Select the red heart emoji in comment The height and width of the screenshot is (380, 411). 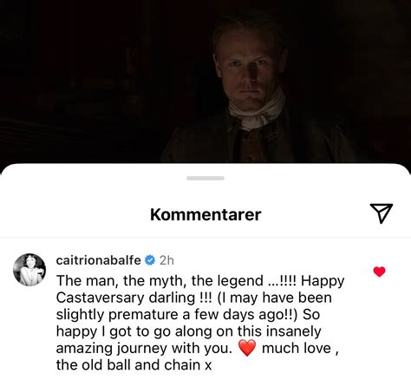click(247, 348)
